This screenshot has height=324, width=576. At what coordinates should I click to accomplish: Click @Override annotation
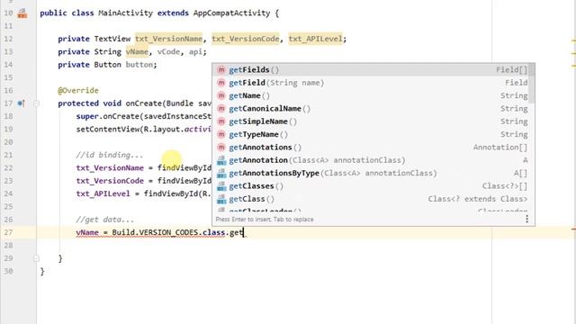tap(78, 90)
